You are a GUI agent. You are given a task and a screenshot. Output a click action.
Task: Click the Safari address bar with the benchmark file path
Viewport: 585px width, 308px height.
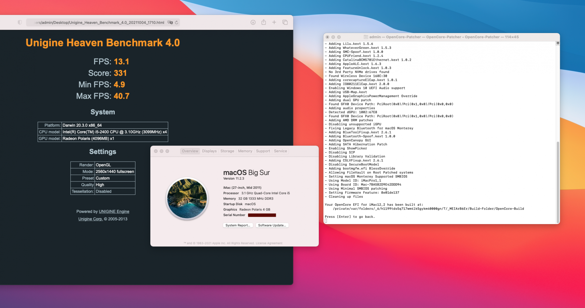click(x=103, y=23)
